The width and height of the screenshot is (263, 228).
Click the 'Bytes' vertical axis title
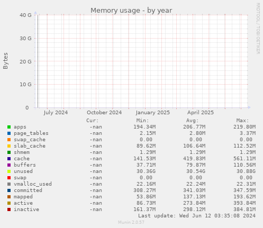pos(5,61)
